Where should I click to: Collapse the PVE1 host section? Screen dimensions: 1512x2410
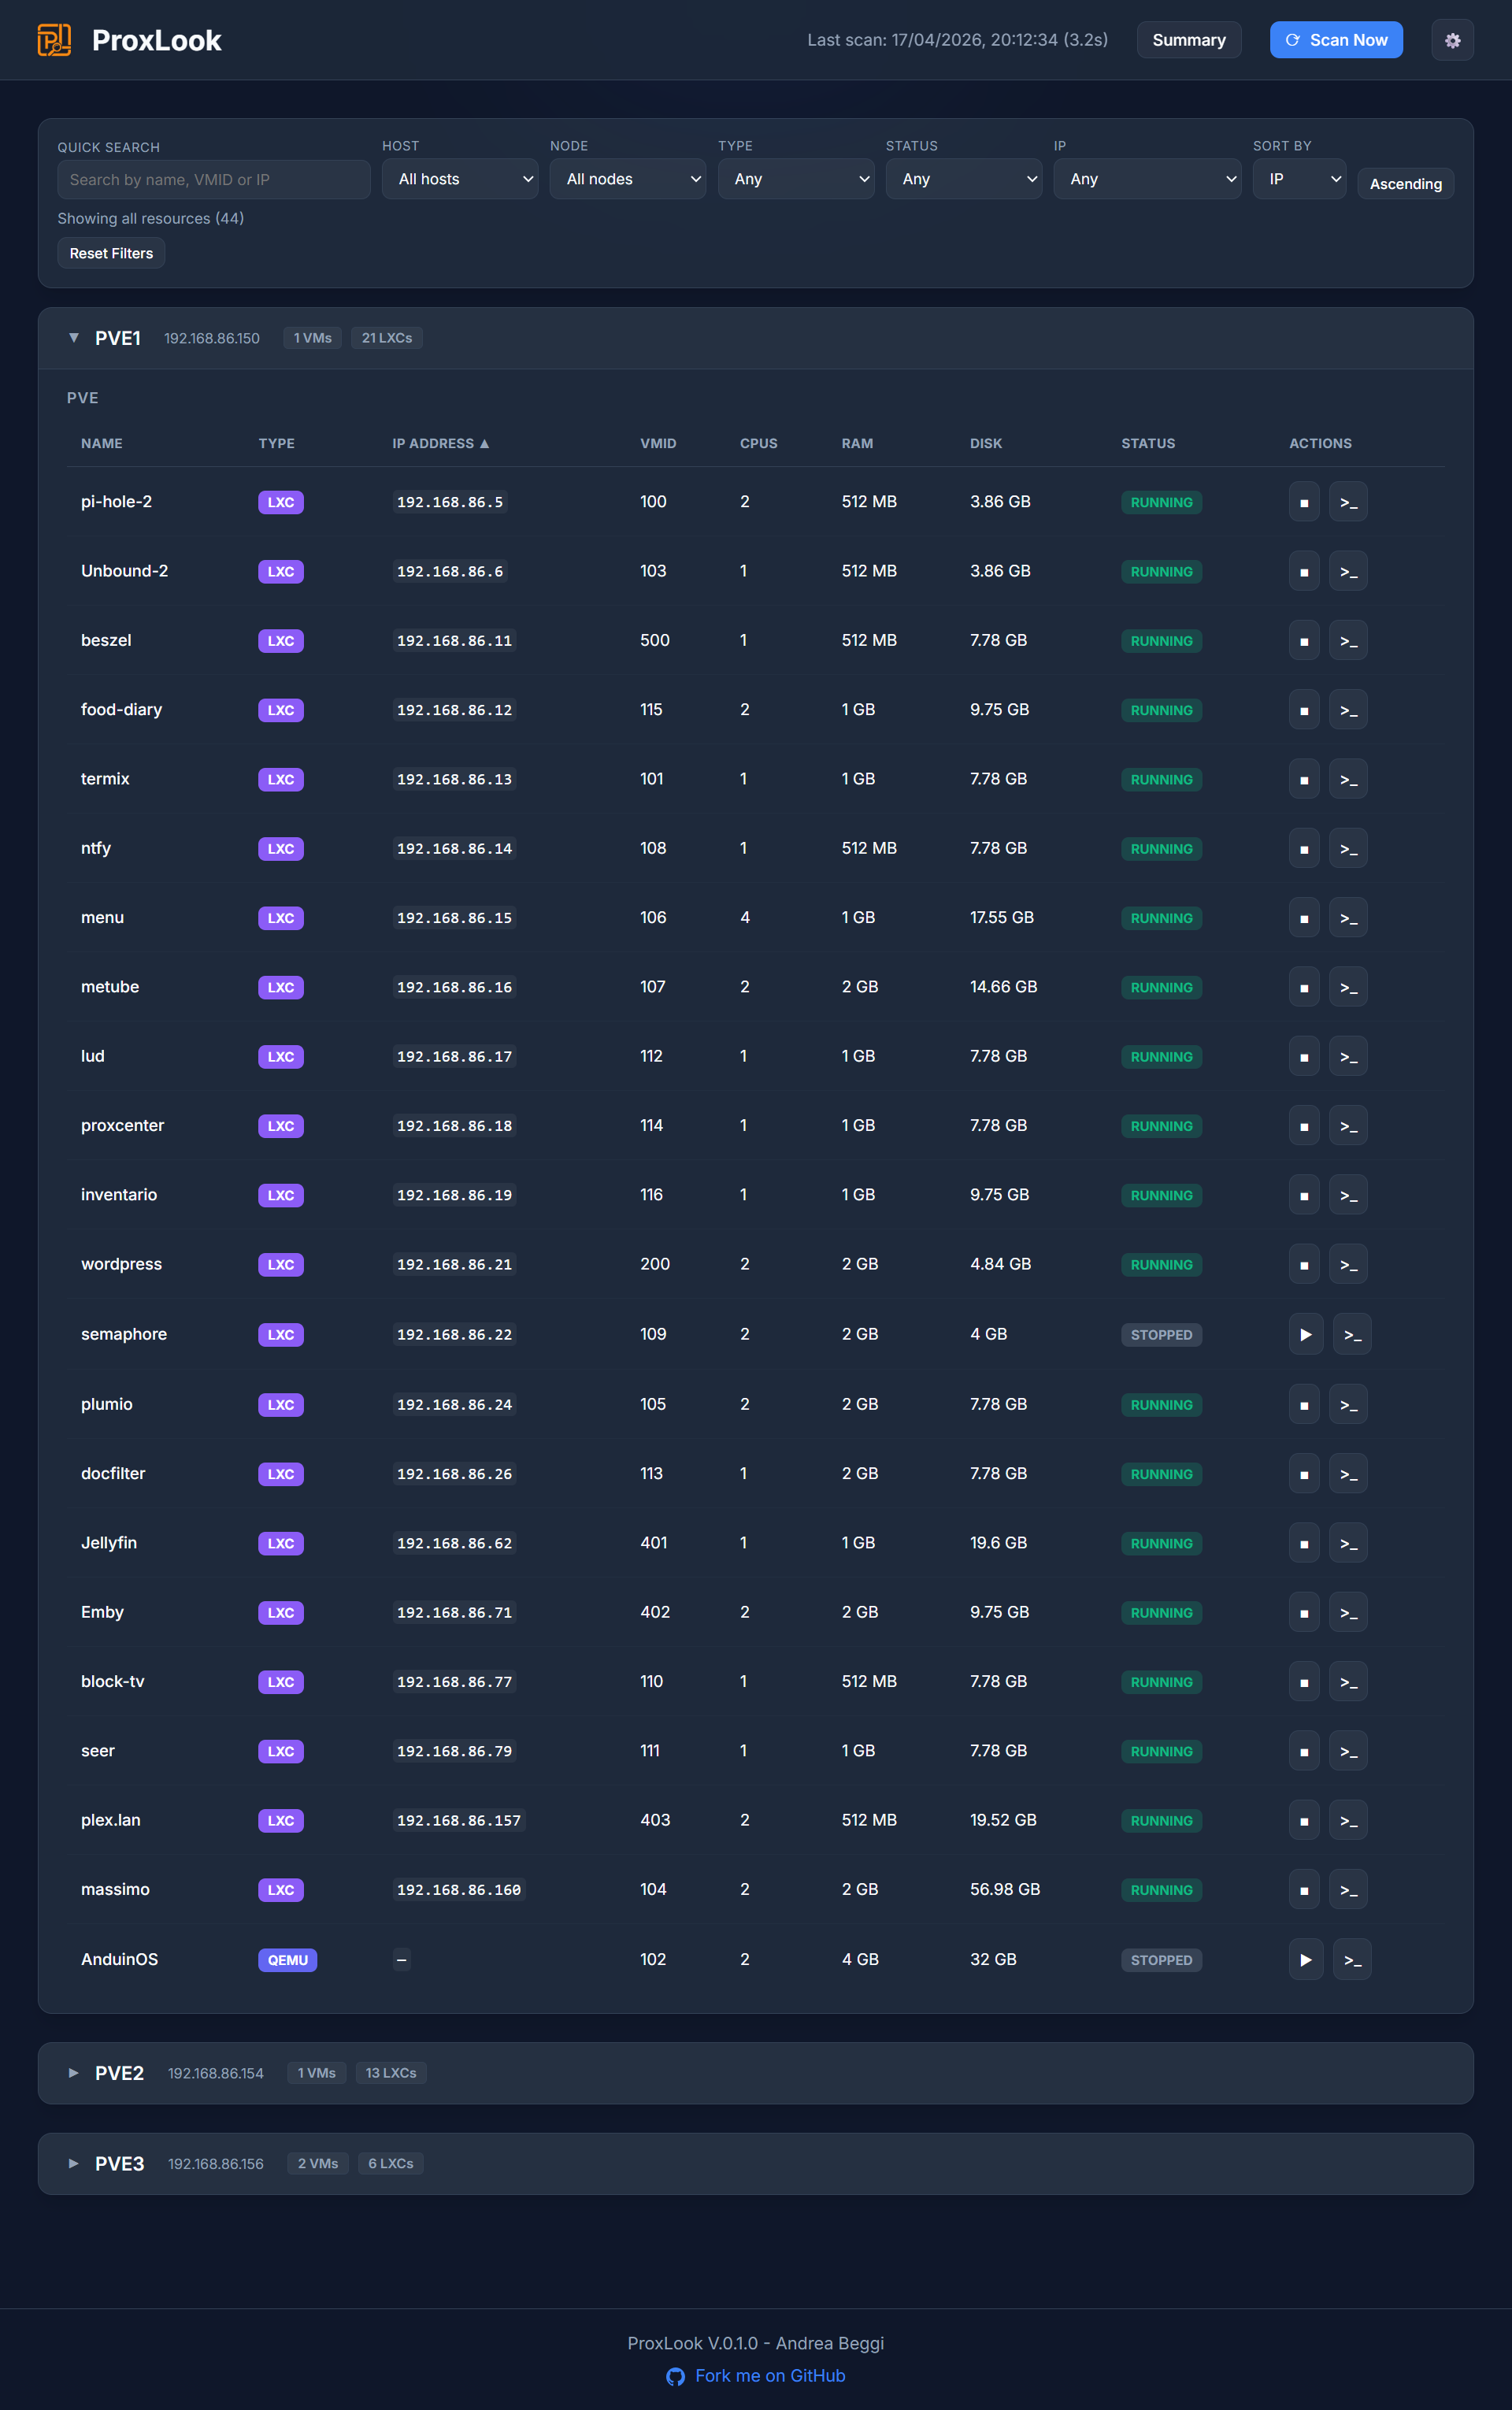(74, 338)
